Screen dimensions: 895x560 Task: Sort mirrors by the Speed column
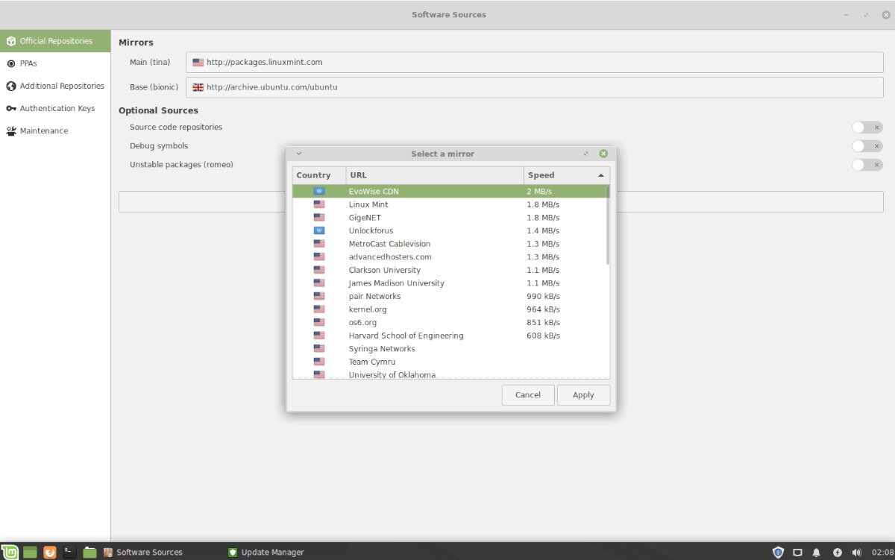539,174
